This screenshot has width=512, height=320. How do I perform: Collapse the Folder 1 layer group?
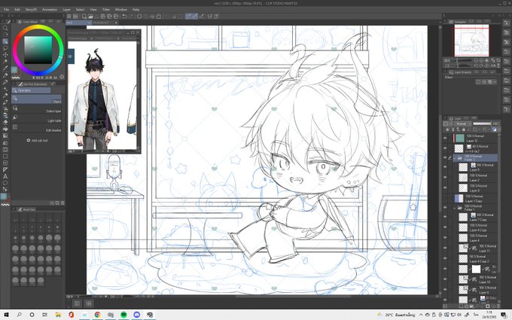point(455,208)
